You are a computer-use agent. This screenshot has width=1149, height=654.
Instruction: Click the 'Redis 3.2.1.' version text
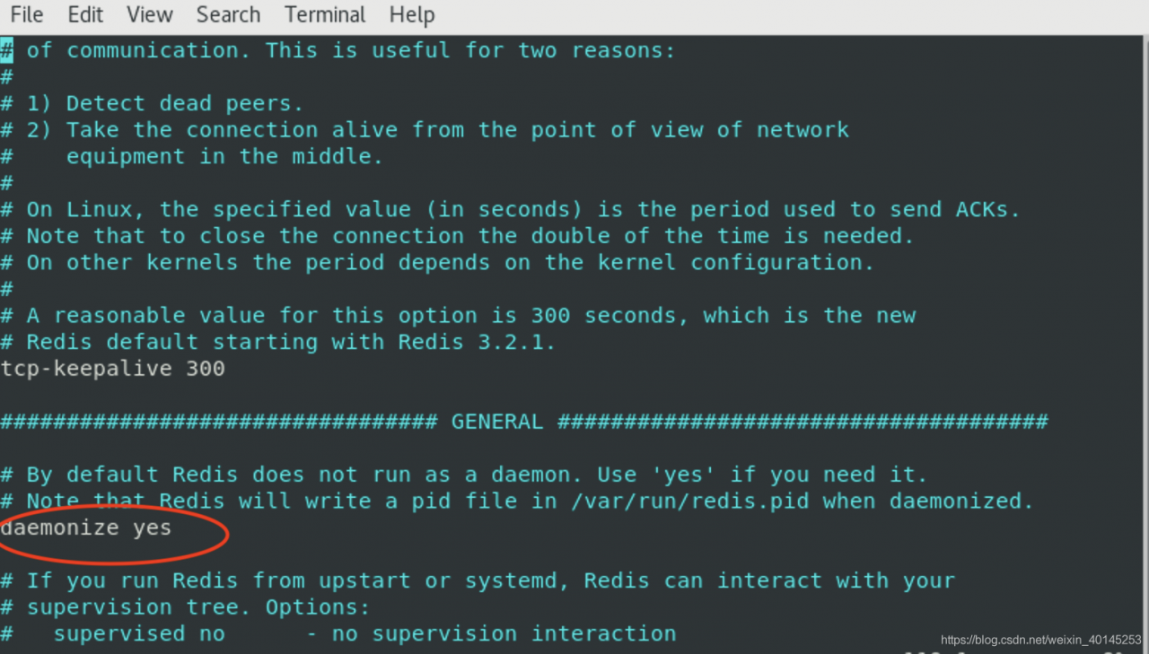[478, 342]
